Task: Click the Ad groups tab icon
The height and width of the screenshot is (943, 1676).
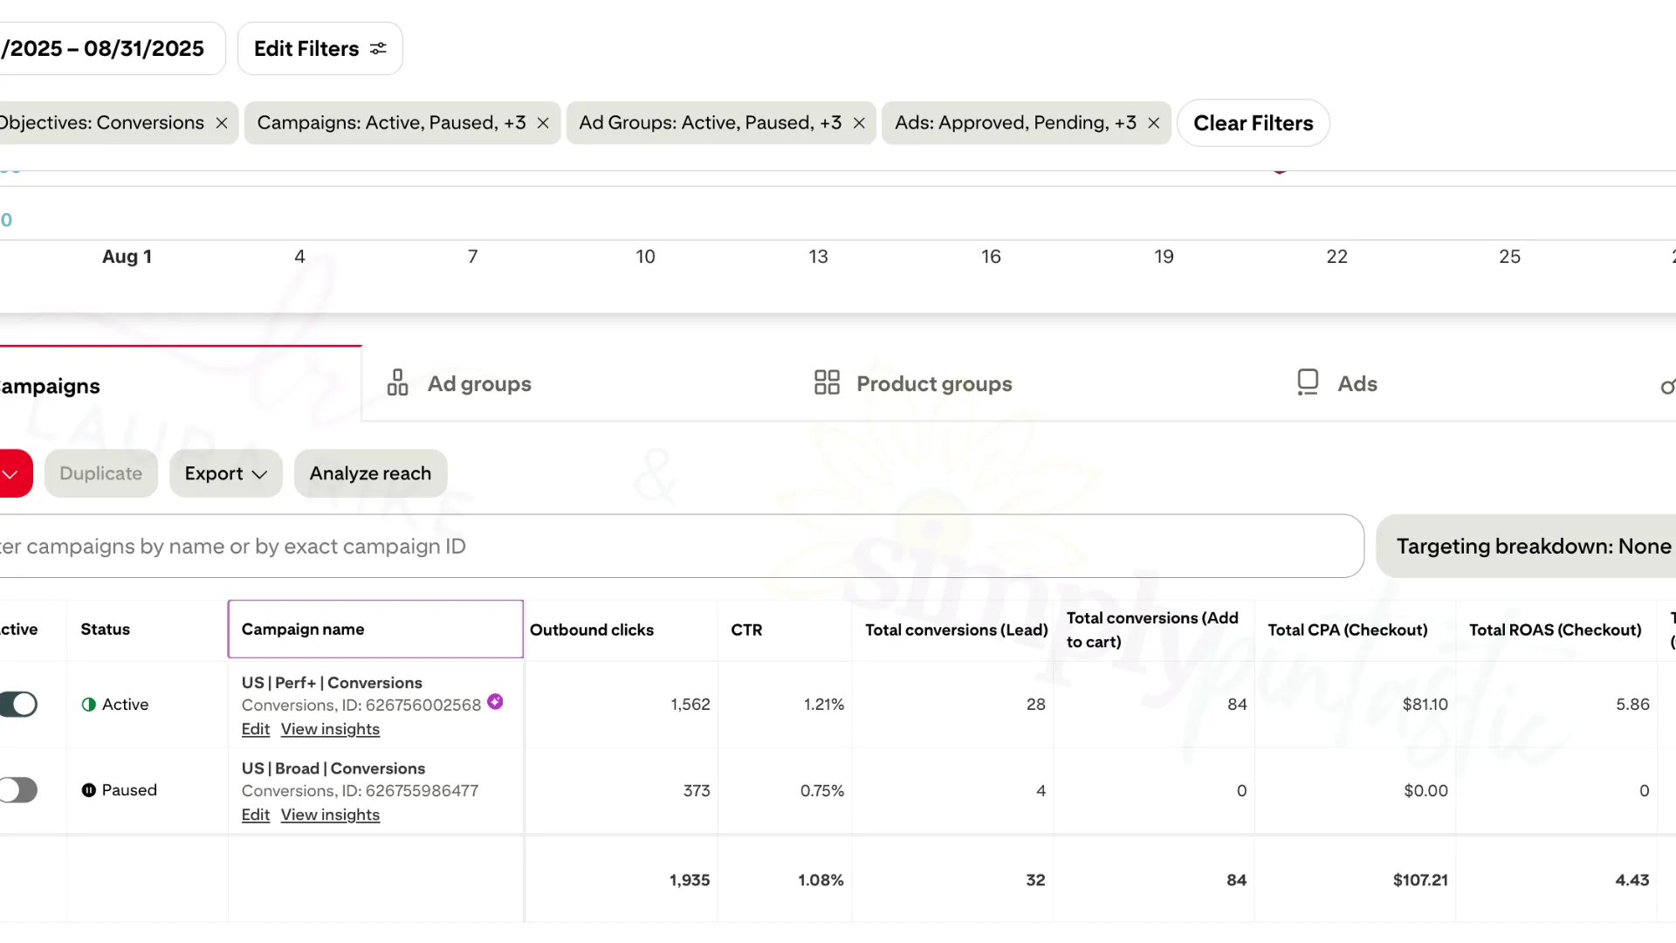Action: (397, 383)
